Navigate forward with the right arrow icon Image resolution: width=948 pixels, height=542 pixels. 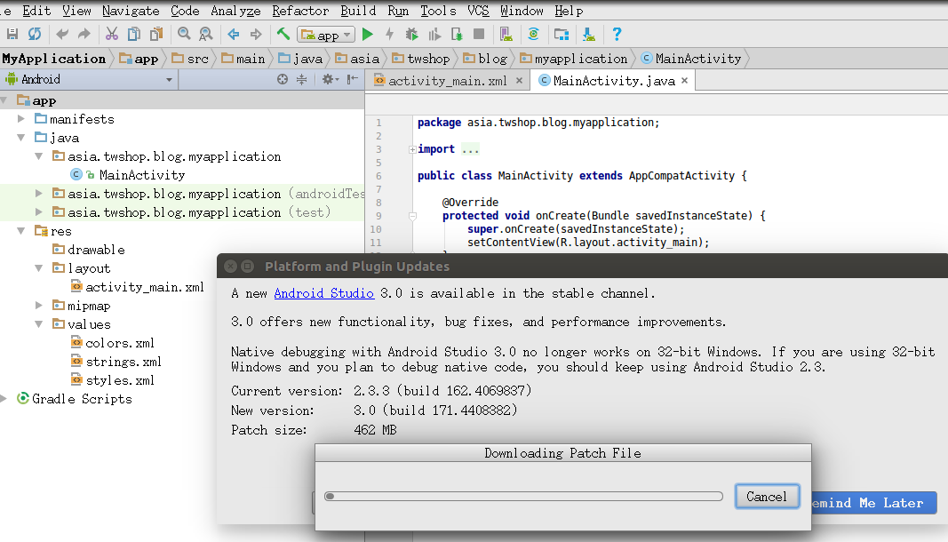coord(256,35)
